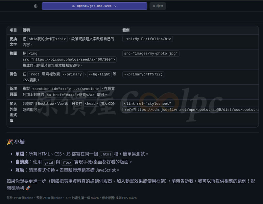Click the src="images/my-photo.jpg" code example
Image resolution: width=263 pixels, height=204 pixels.
[x=151, y=53]
